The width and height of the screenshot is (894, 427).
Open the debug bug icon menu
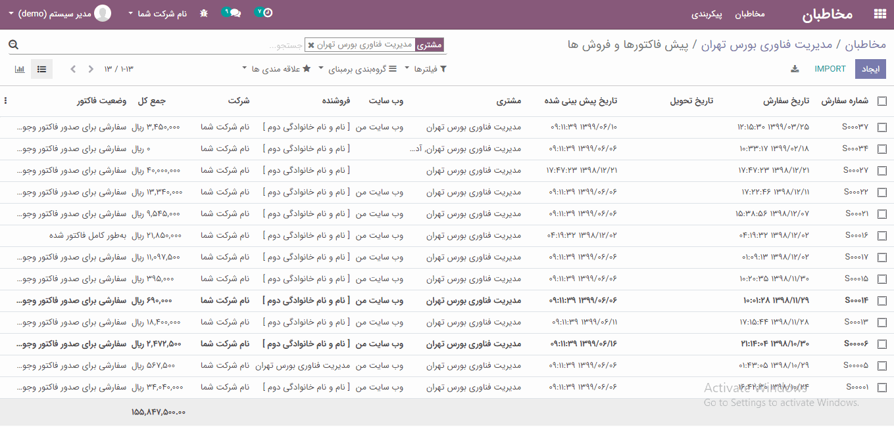[203, 13]
